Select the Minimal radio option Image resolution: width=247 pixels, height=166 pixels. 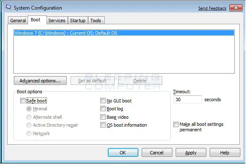click(29, 109)
